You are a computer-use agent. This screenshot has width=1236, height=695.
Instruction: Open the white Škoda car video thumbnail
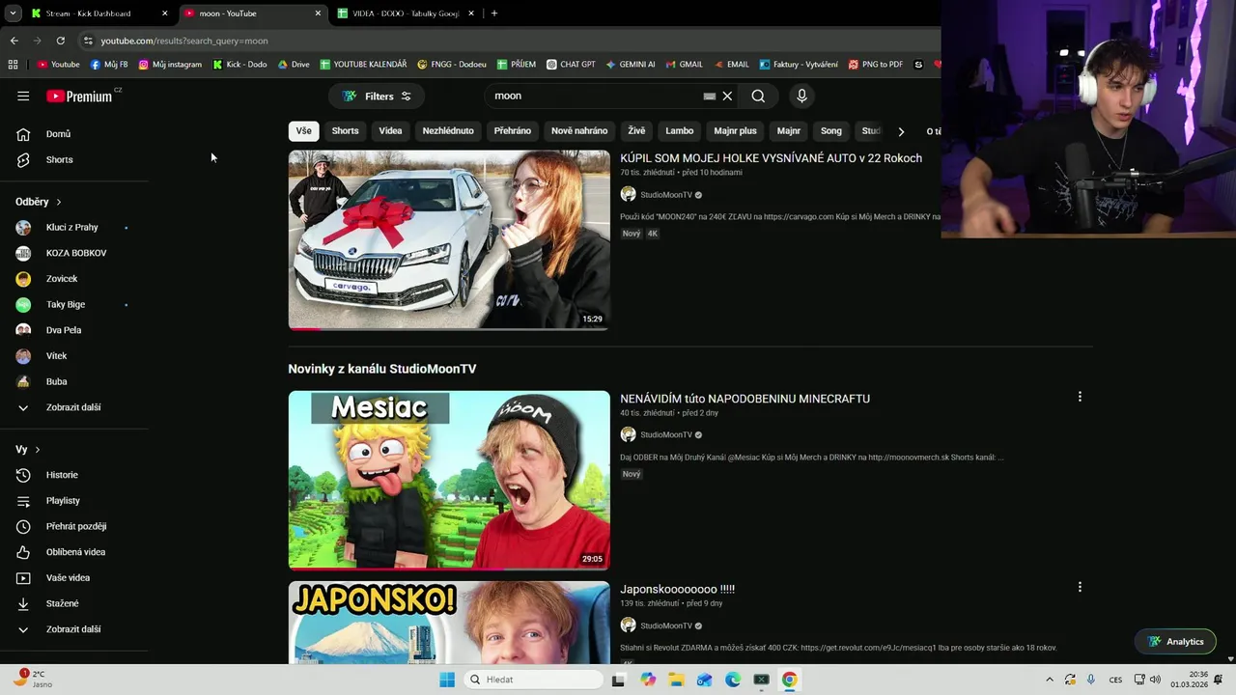tap(449, 239)
